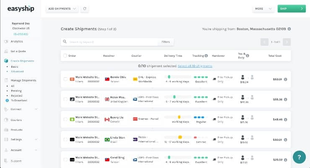This screenshot has height=168, width=310.
Task: View cost details for $55.36 shipment
Action: (x=285, y=100)
